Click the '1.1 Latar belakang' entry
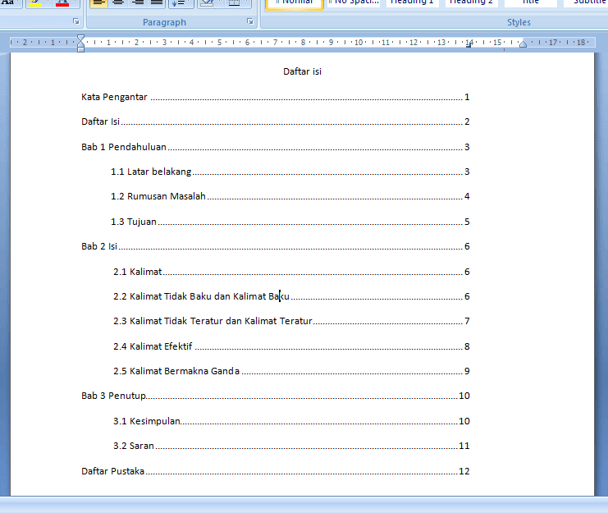The height and width of the screenshot is (513, 608). [151, 172]
